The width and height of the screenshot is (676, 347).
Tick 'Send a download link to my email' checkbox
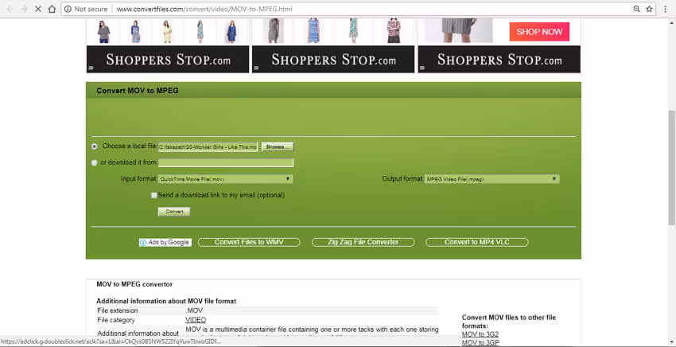pyautogui.click(x=153, y=195)
